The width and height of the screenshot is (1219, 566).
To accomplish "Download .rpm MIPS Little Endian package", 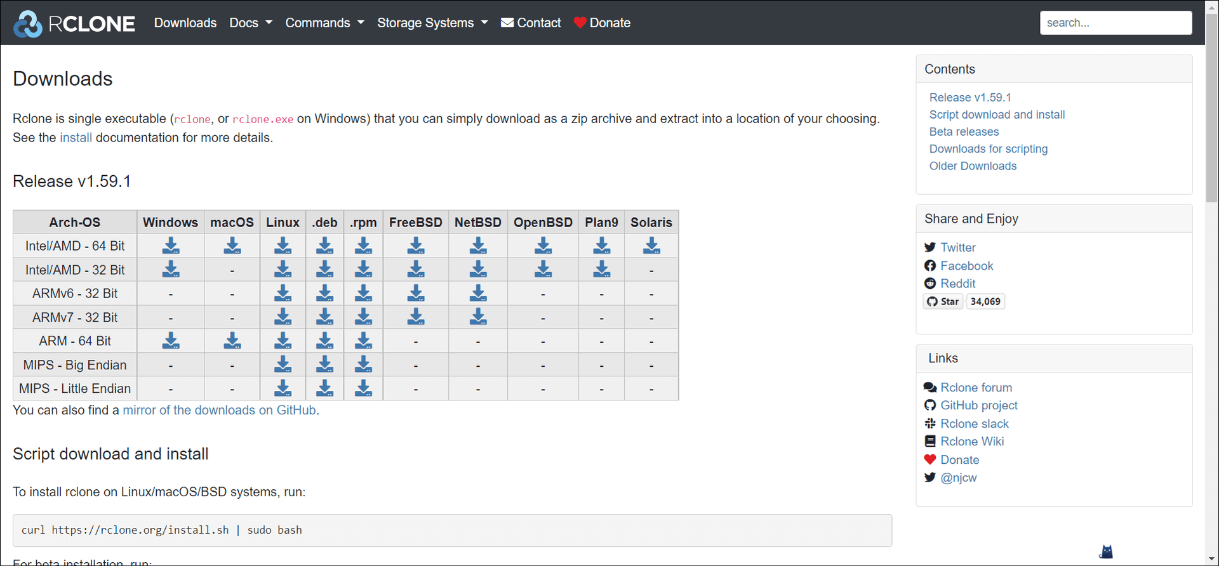I will pyautogui.click(x=364, y=388).
